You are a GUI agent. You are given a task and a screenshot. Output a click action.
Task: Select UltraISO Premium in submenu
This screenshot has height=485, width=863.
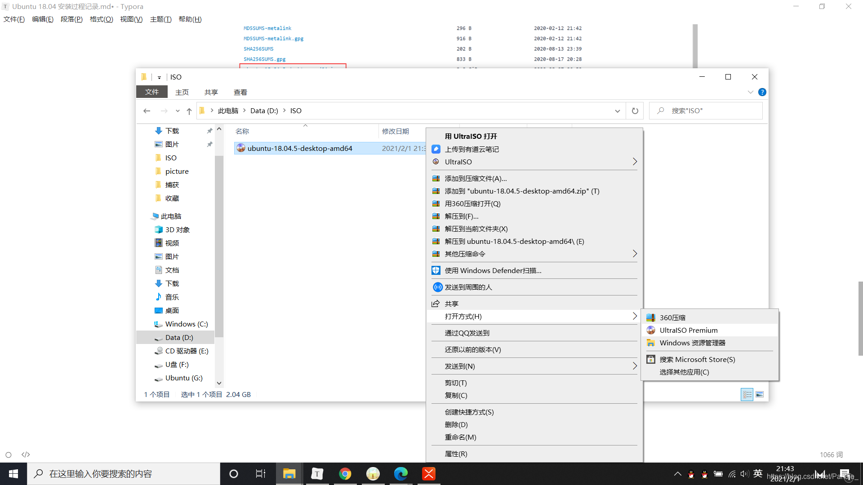click(709, 330)
